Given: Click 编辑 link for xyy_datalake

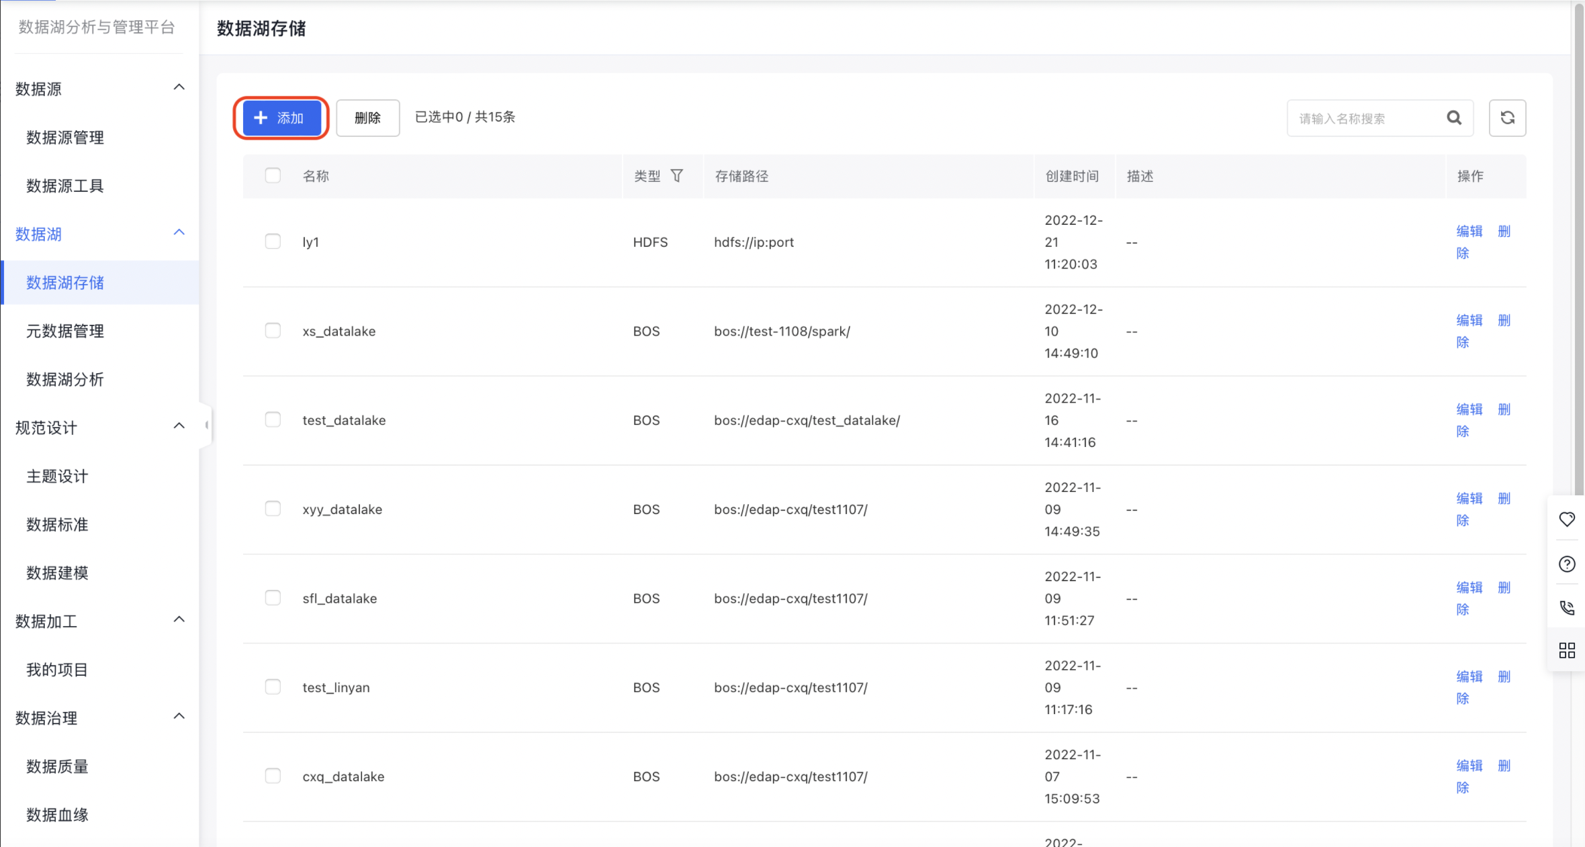Looking at the screenshot, I should point(1469,498).
